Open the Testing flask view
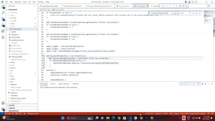 (3, 37)
